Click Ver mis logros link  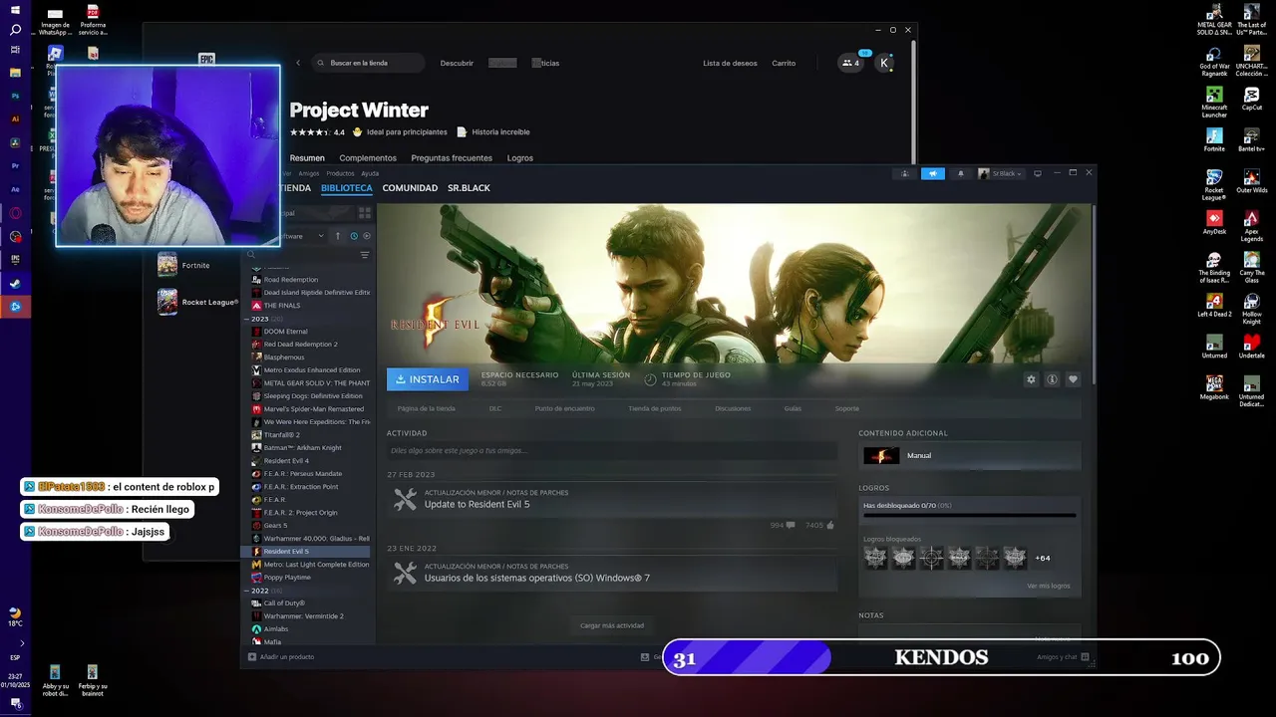(x=1048, y=586)
